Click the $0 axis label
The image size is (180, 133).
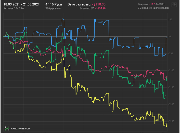tap(169, 37)
